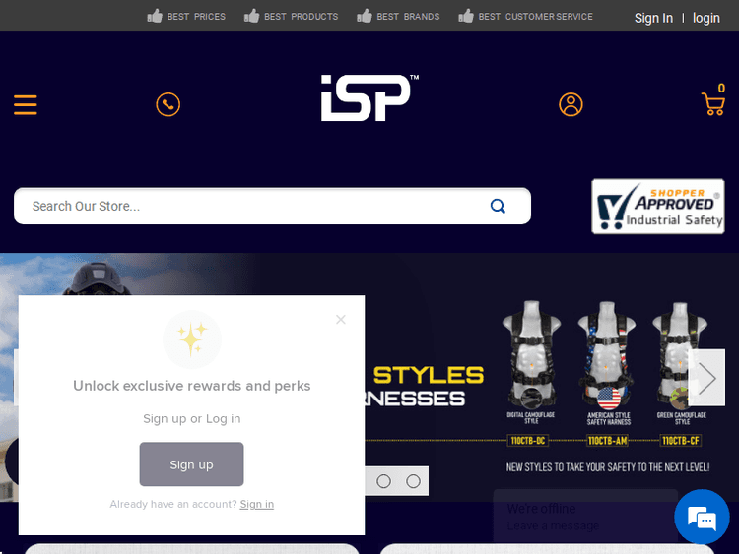Click Sign In in top bar
739x554 pixels.
click(x=653, y=18)
